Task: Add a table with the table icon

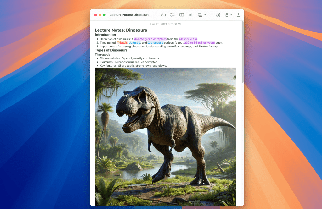Action: click(182, 15)
